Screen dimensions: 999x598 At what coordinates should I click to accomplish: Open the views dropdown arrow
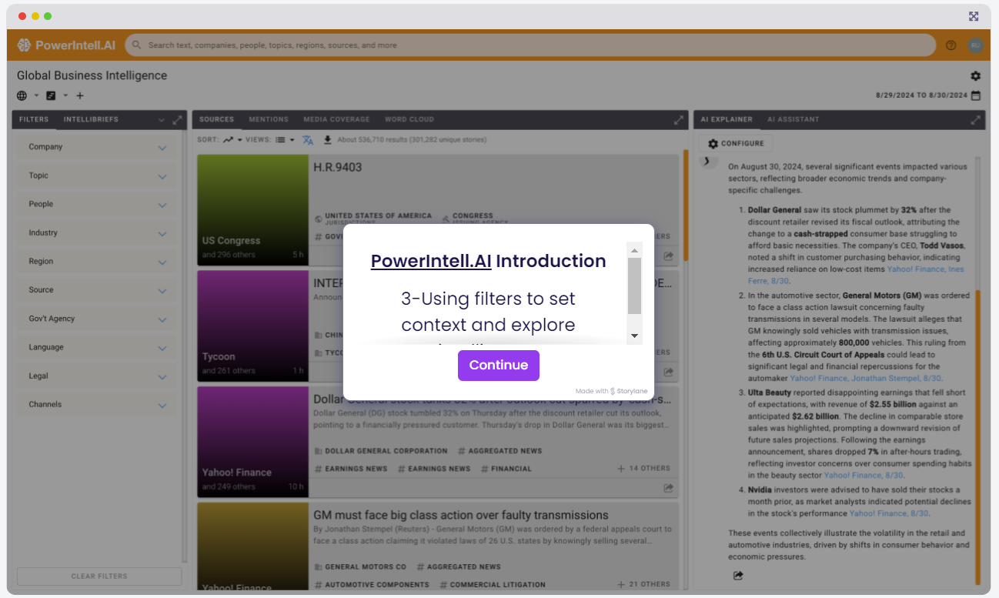coord(292,140)
